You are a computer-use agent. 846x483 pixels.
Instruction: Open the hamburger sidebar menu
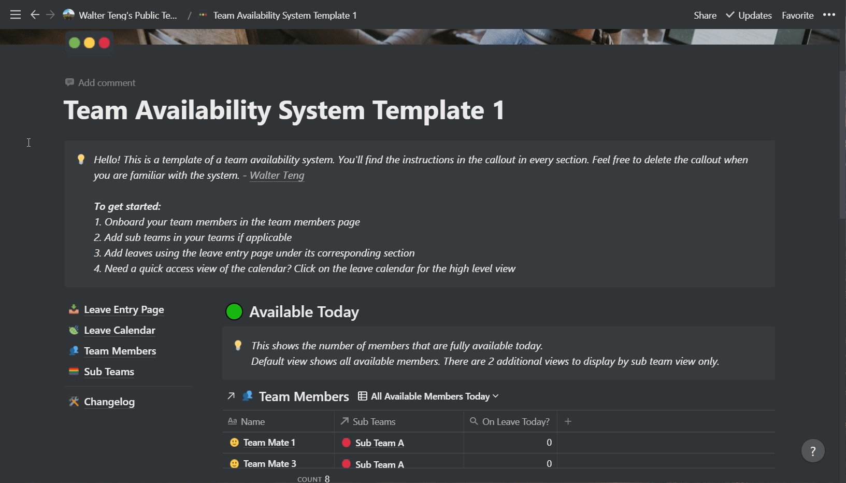click(x=16, y=15)
